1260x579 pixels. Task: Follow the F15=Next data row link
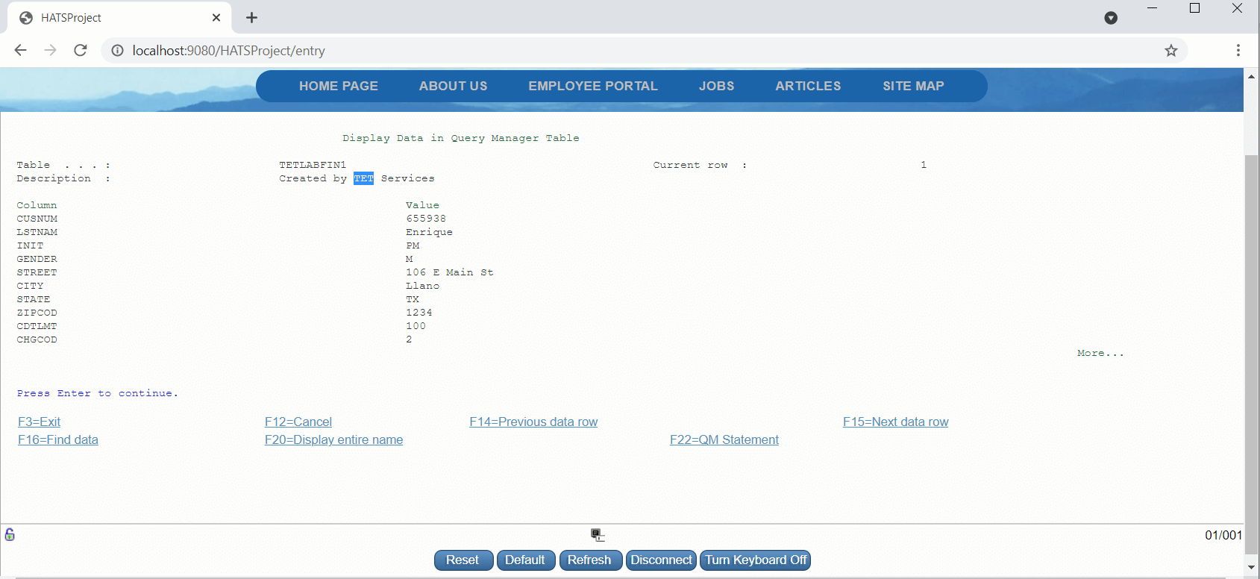[x=895, y=422]
